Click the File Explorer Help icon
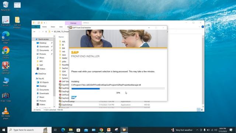This screenshot has width=236, height=133. (x=203, y=27)
